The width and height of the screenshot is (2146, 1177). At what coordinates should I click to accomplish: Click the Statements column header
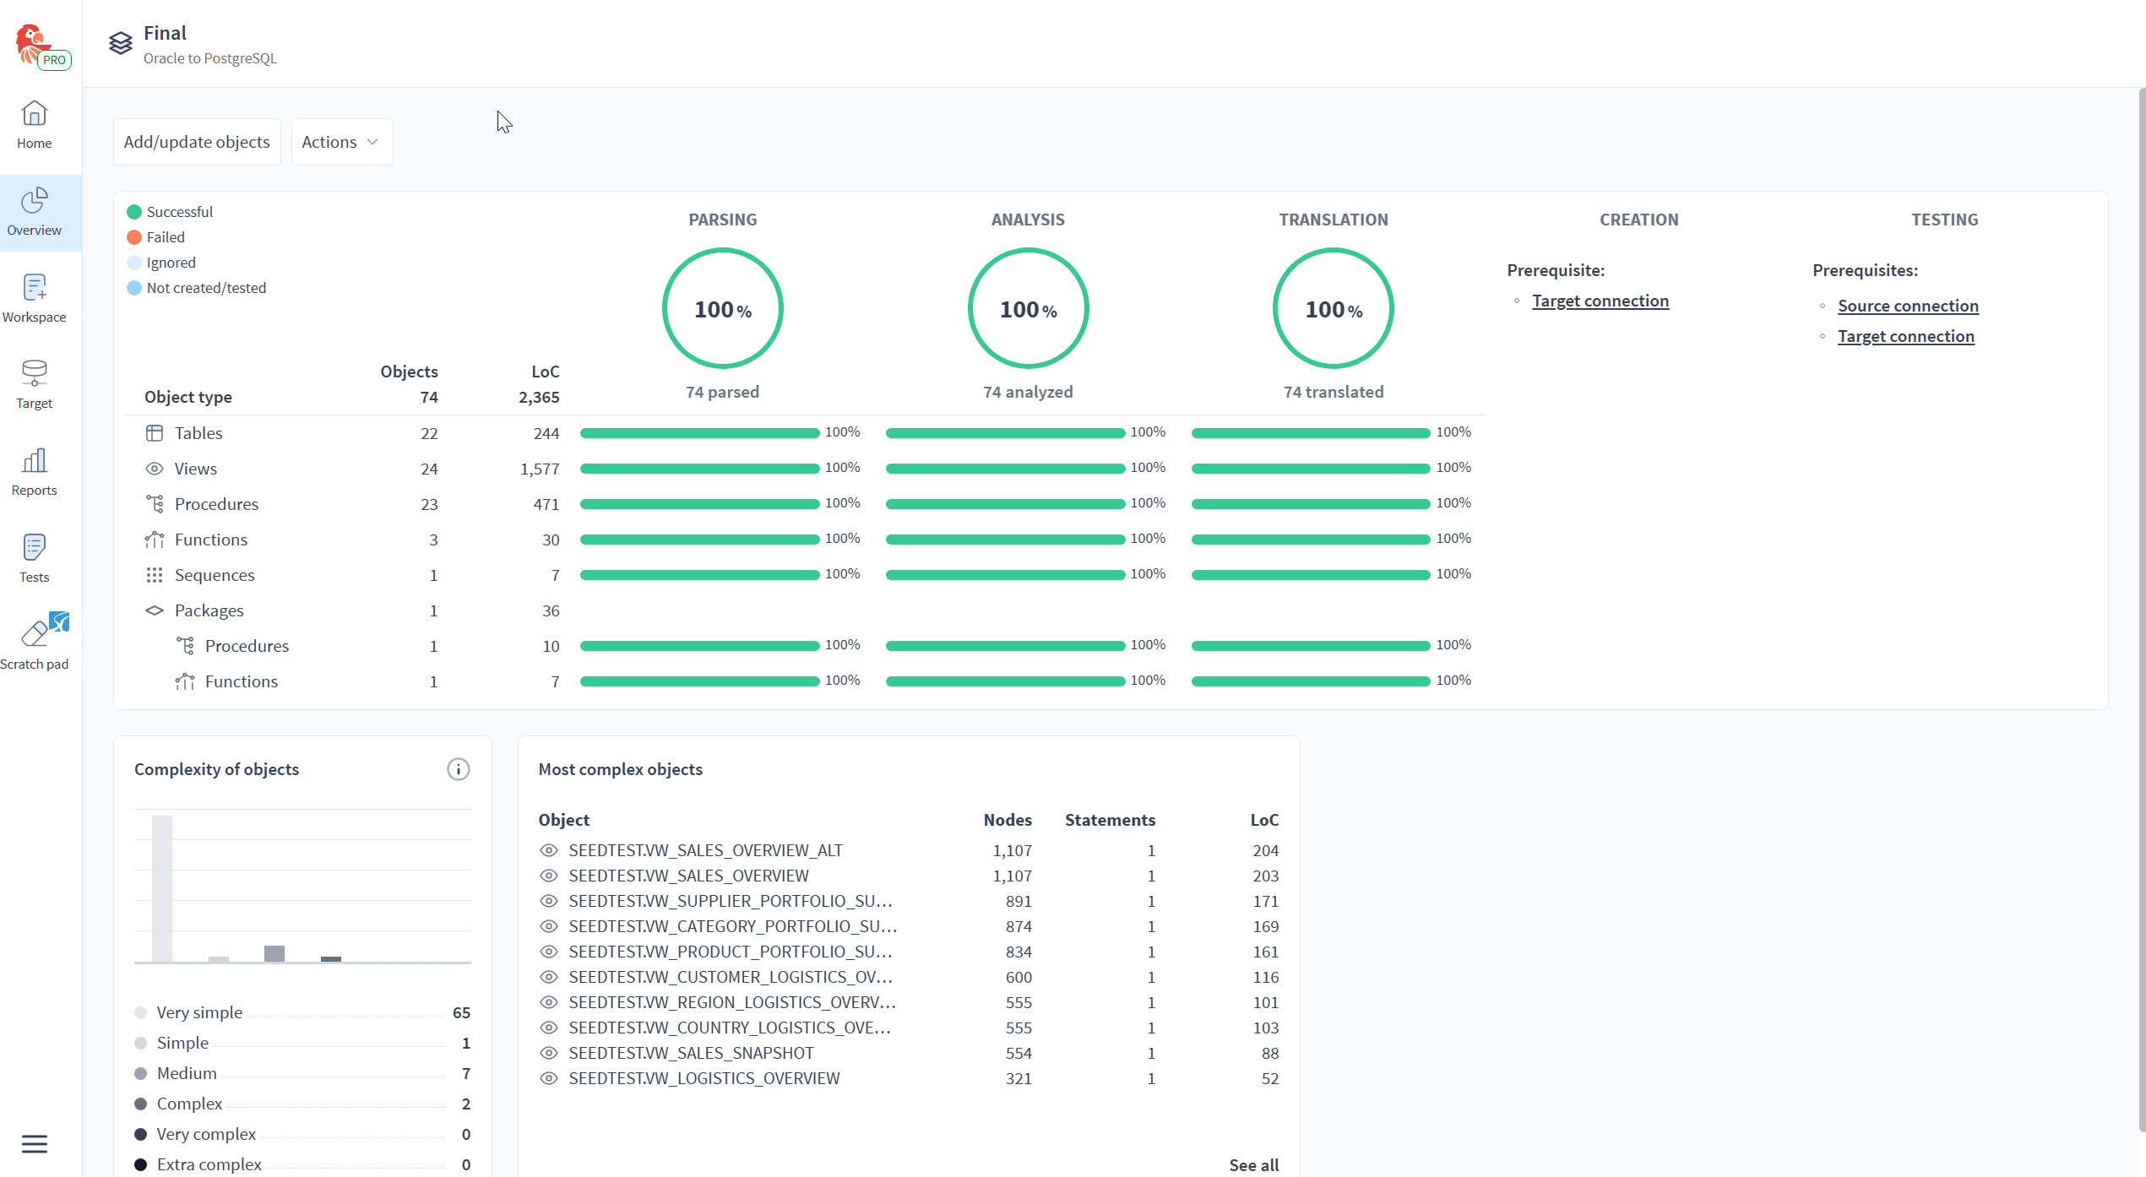[x=1110, y=820]
